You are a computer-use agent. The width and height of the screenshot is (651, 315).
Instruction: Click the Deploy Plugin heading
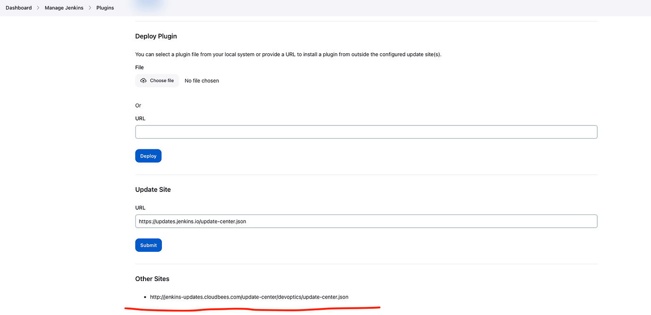156,36
